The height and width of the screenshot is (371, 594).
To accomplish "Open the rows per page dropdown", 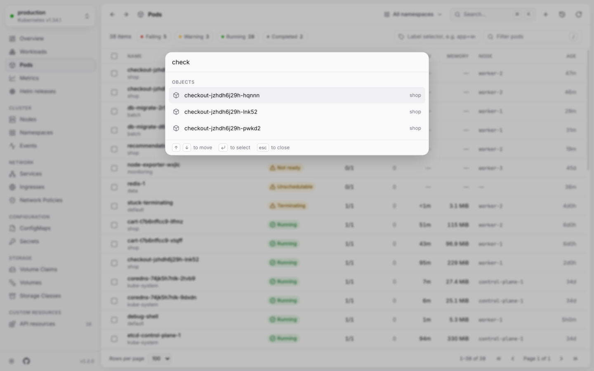I will [x=160, y=359].
